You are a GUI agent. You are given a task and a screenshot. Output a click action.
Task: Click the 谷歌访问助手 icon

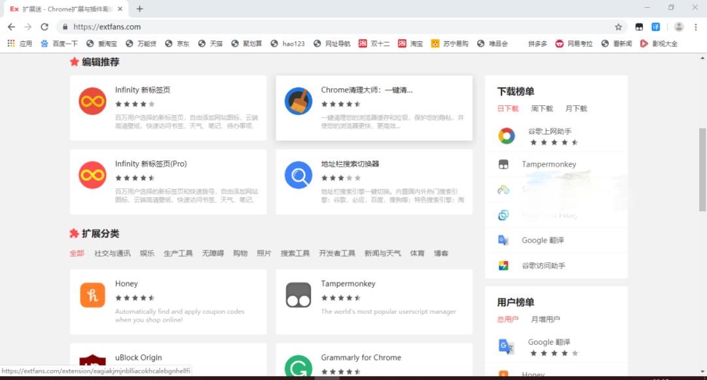503,266
